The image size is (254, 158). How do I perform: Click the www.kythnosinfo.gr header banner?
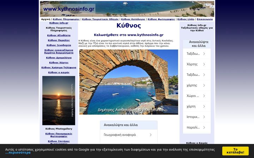coord(127,9)
